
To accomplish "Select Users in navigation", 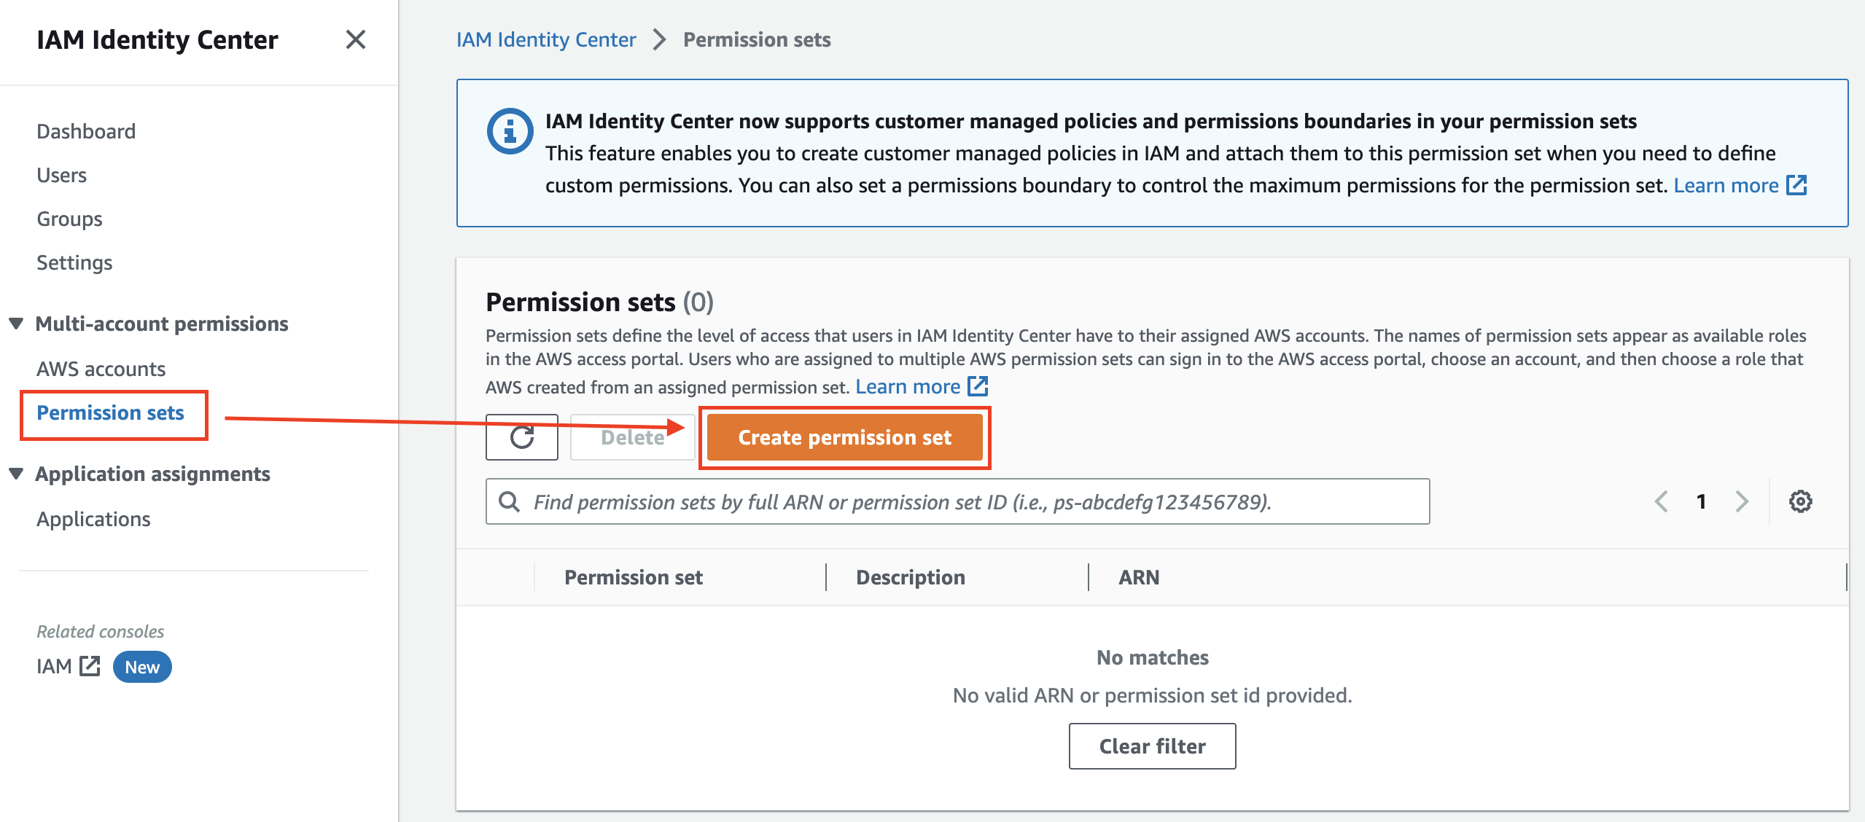I will [x=62, y=175].
